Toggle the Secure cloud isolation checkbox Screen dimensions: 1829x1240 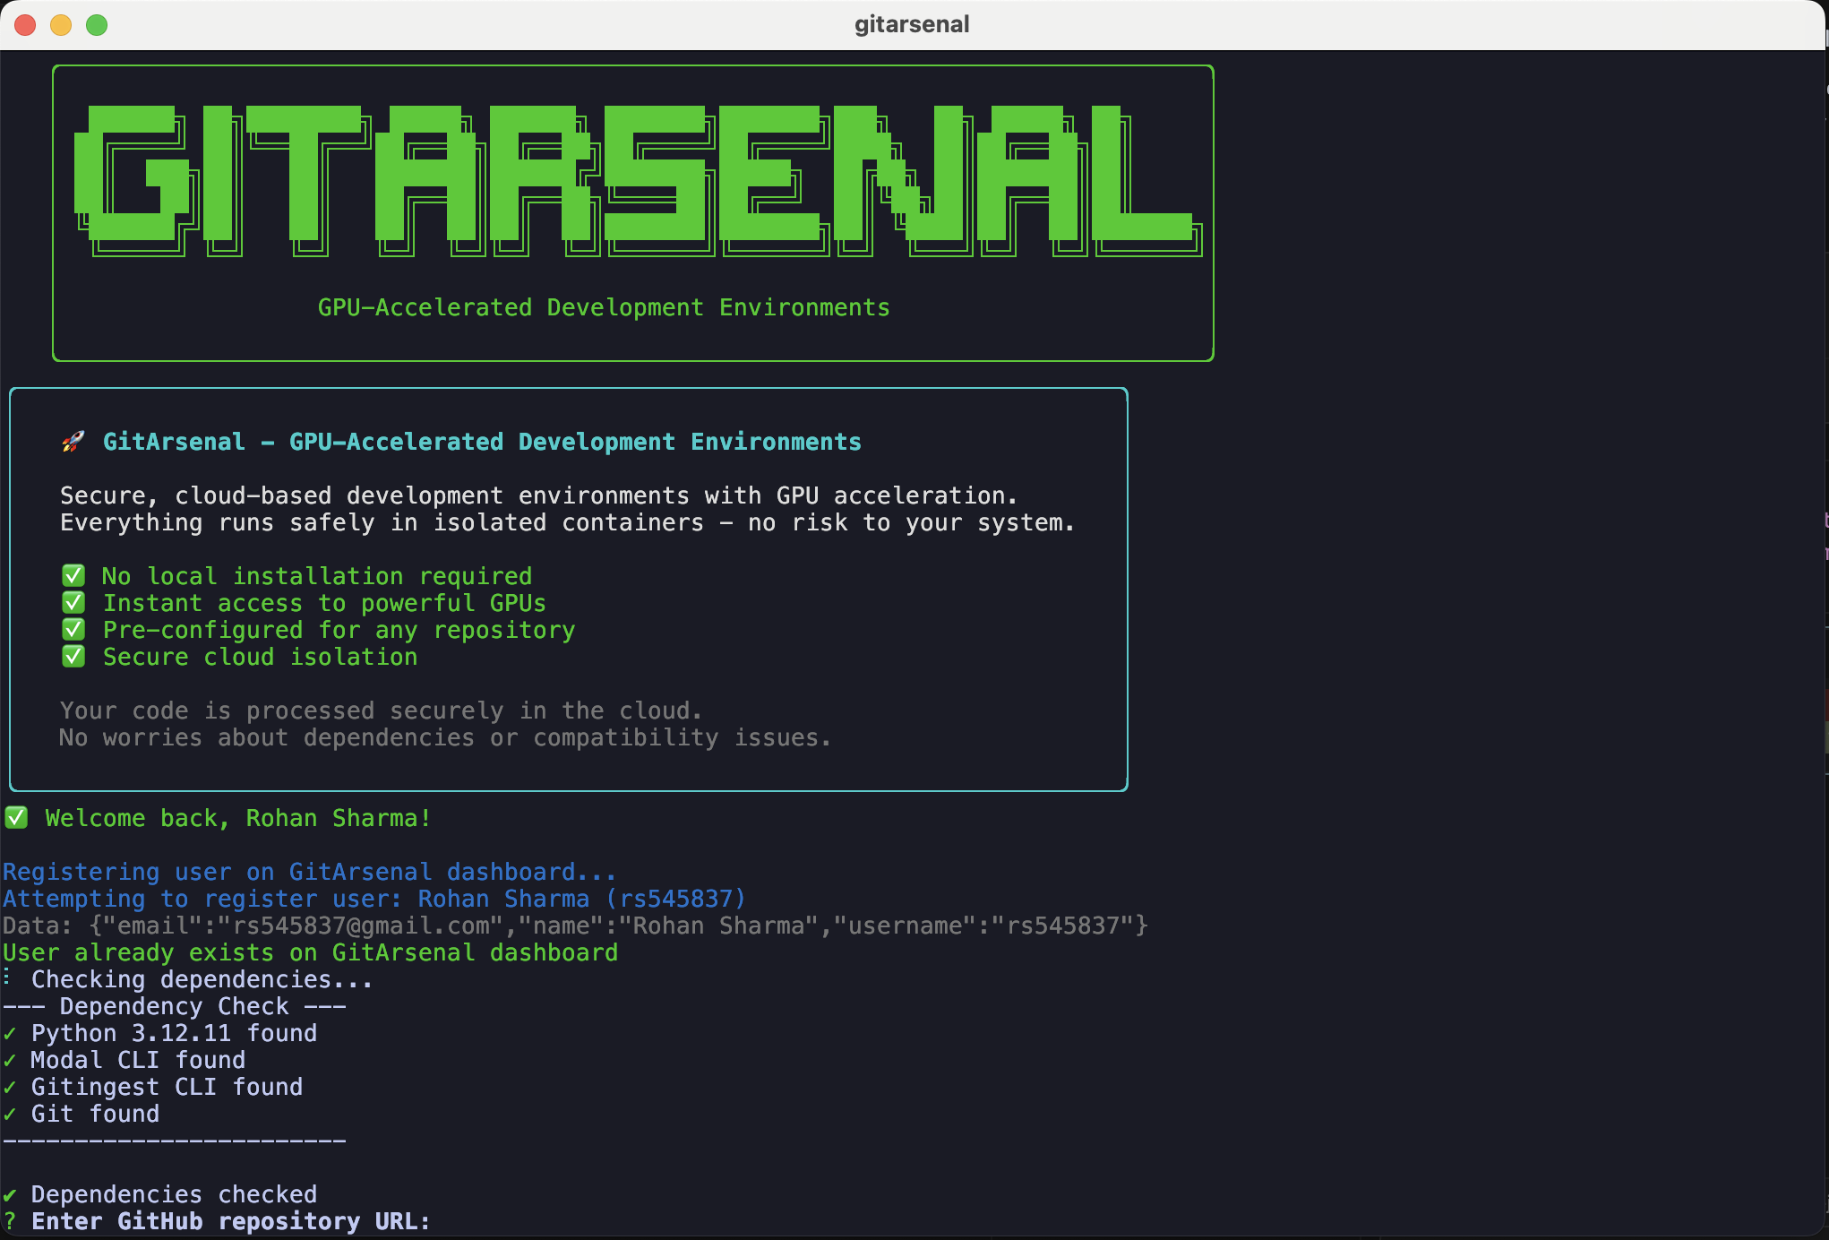[x=73, y=656]
